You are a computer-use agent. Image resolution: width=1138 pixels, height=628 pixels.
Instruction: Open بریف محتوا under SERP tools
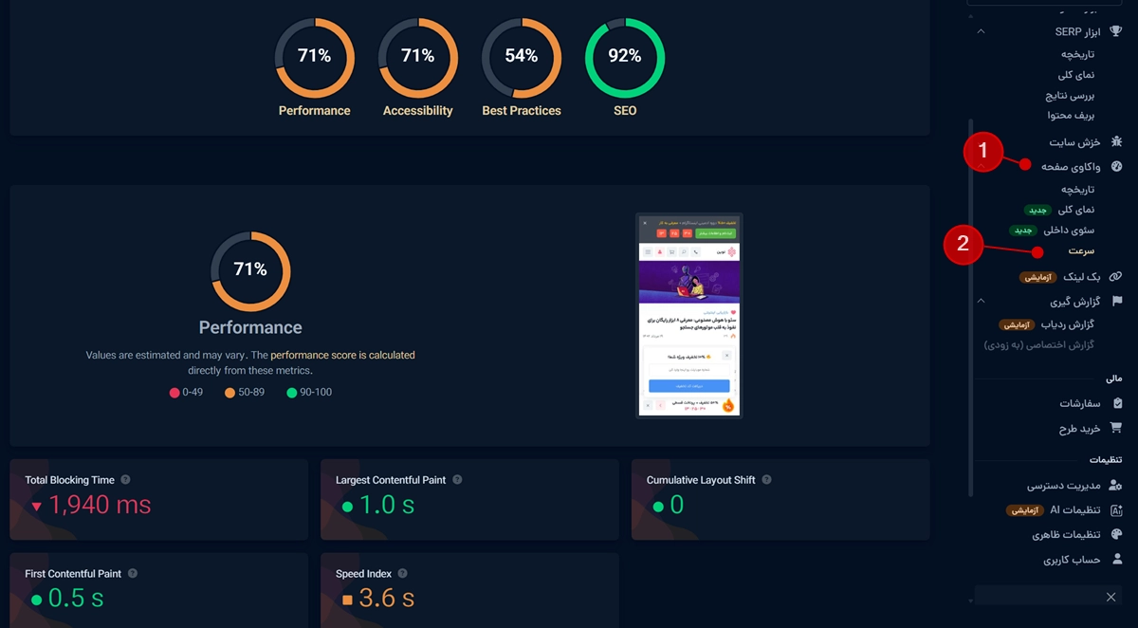(1071, 115)
